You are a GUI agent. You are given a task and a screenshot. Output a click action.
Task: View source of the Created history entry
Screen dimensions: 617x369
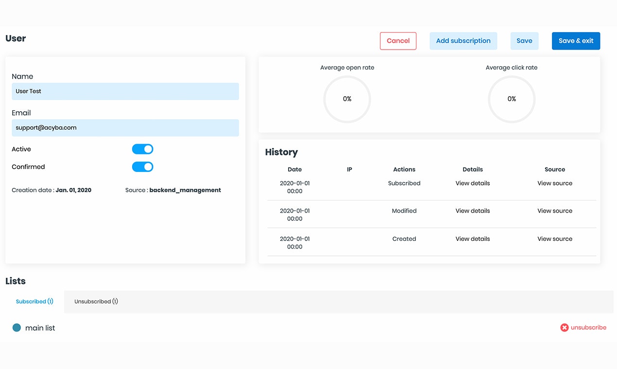[554, 238]
